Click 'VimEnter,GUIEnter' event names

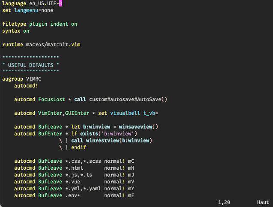coord(64,113)
